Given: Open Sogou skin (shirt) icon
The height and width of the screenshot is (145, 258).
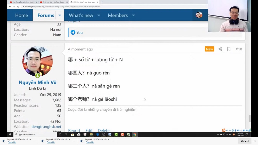Looking at the screenshot, I should (244, 130).
